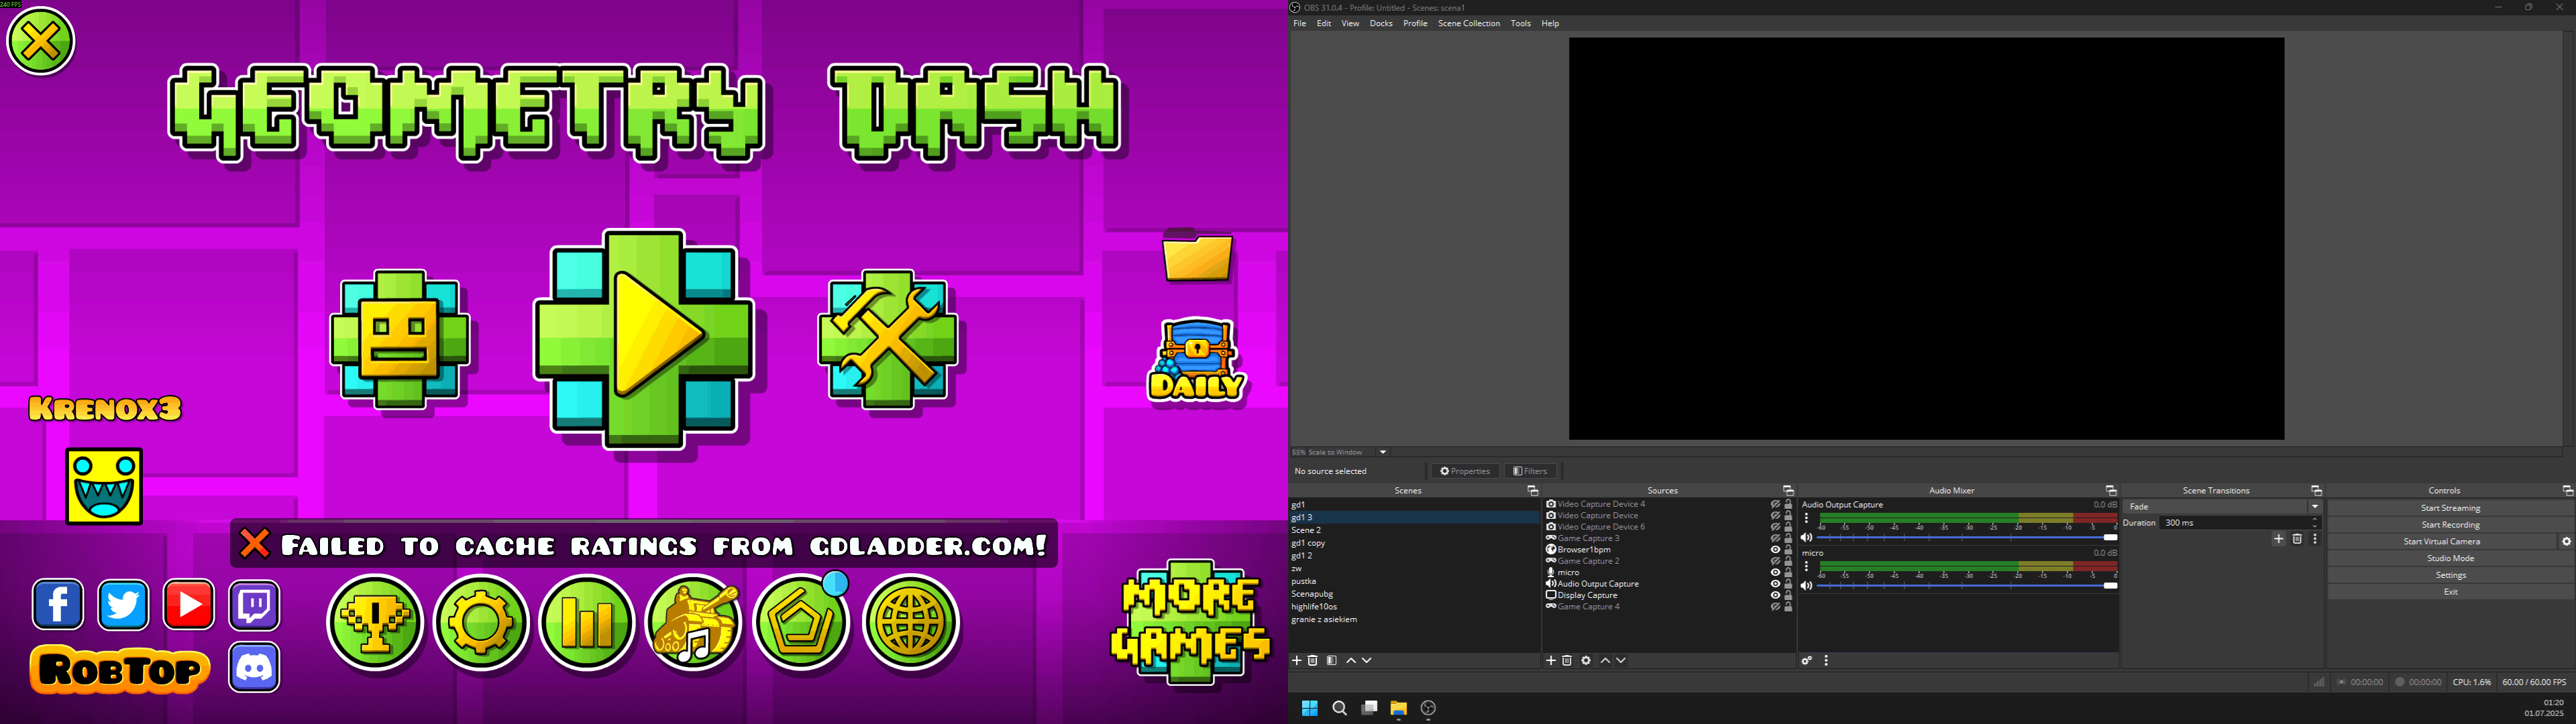The width and height of the screenshot is (2576, 724).
Task: Open the source Filters button
Action: point(1531,471)
